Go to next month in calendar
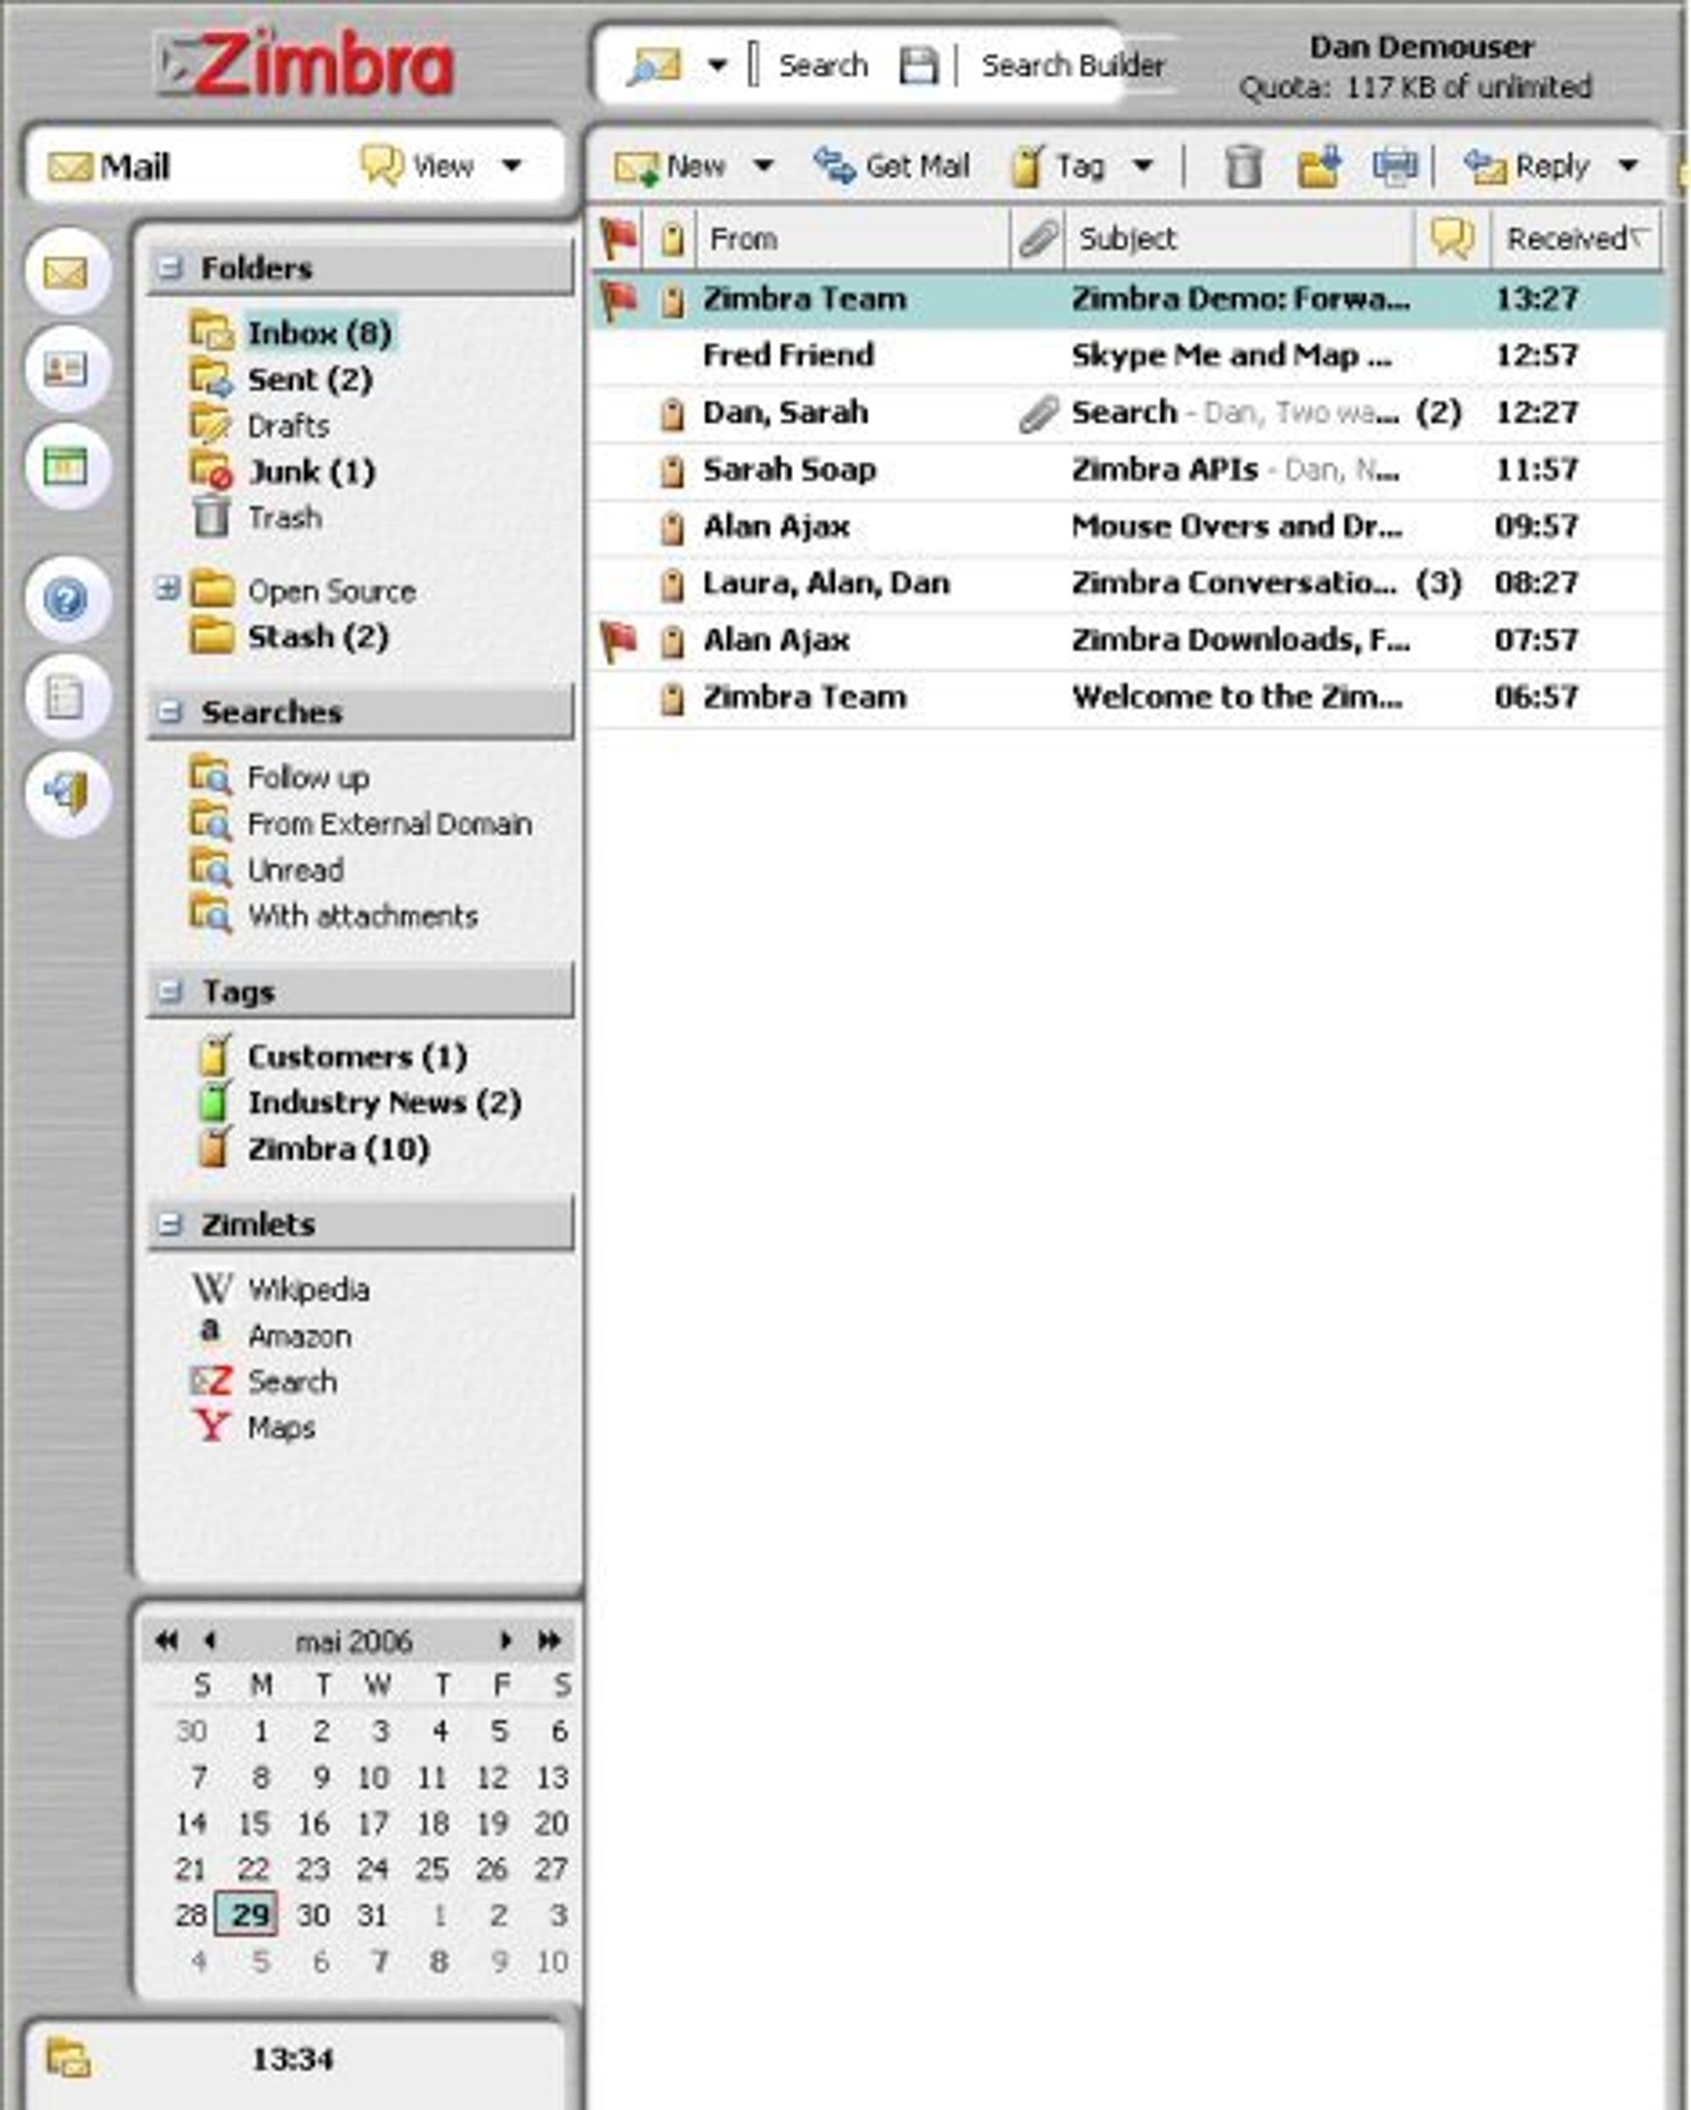1691x2110 pixels. click(x=505, y=1640)
